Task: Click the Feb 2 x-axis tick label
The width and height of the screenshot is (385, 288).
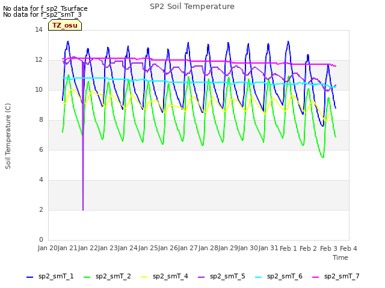Action: [x=309, y=248]
